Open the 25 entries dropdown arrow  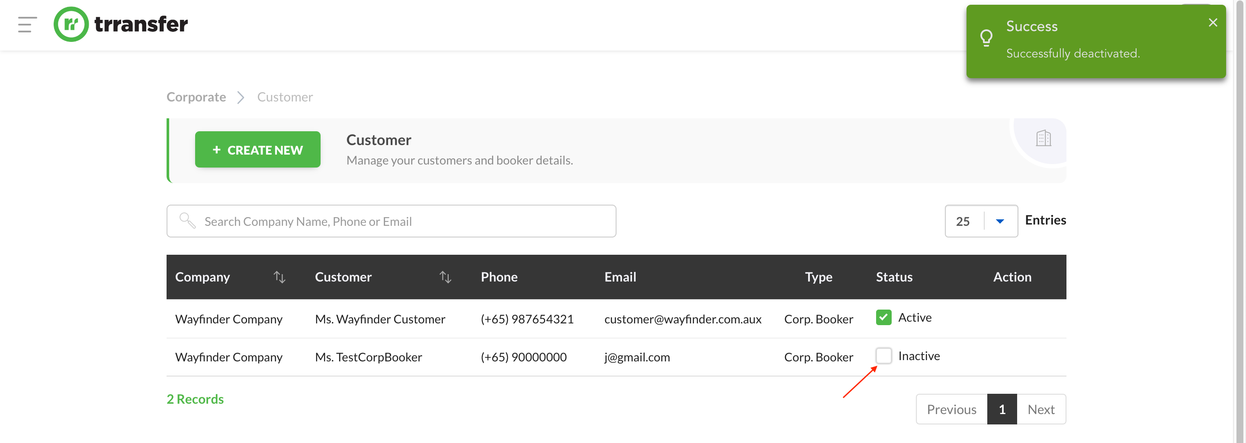[1000, 221]
